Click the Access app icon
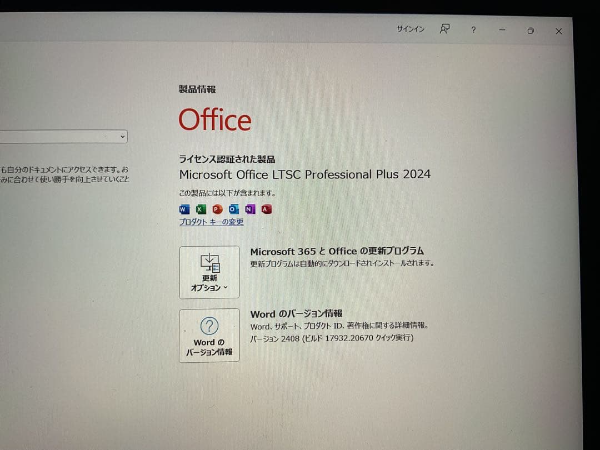 [266, 209]
